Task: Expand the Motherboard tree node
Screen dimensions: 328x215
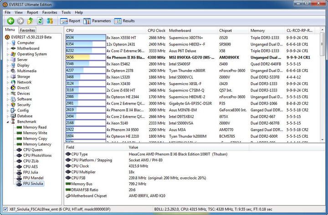Action: click(x=8, y=49)
